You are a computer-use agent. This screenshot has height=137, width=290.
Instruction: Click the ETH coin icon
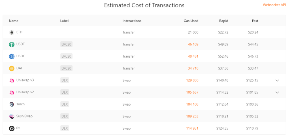coord(12,32)
